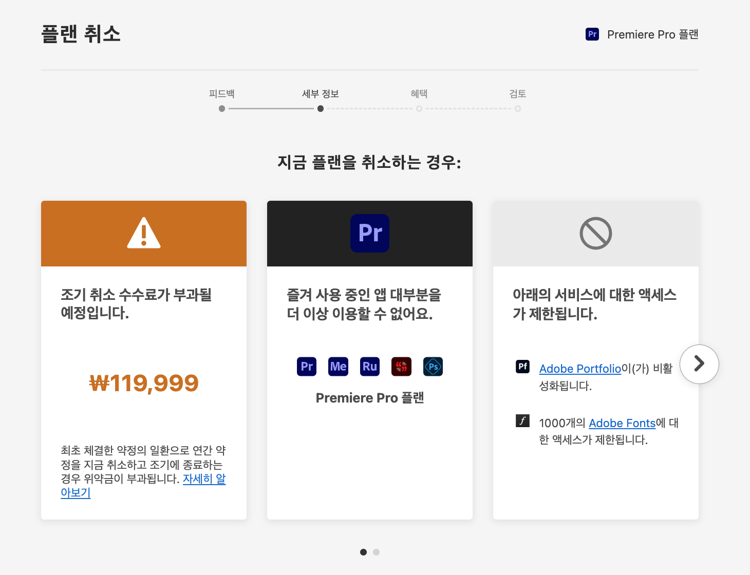Go to the 피드백 step
The width and height of the screenshot is (750, 575).
tap(222, 94)
